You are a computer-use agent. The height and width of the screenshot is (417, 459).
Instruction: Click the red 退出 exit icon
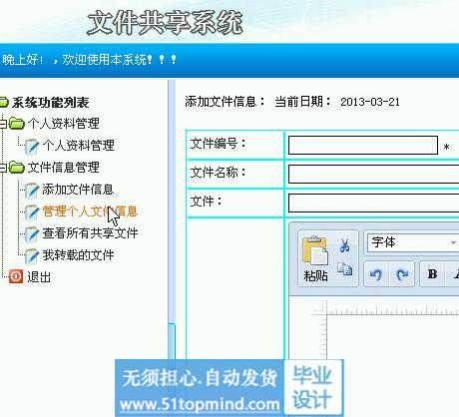[16, 276]
